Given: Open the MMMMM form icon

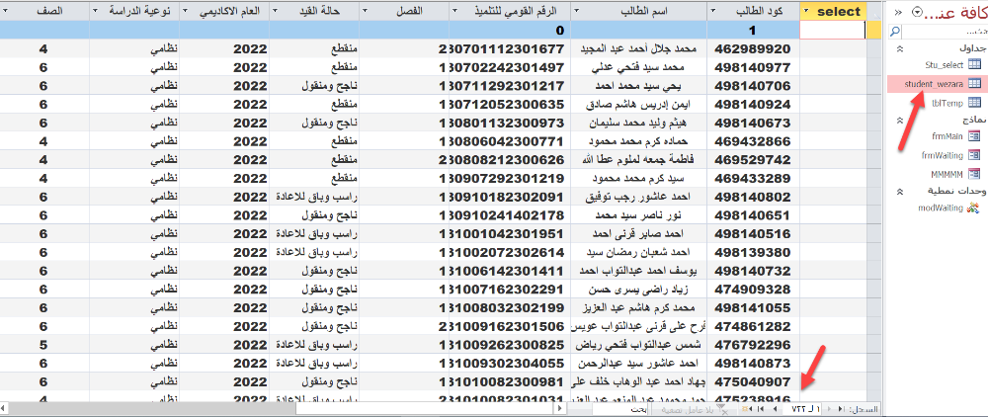Looking at the screenshot, I should tap(974, 173).
